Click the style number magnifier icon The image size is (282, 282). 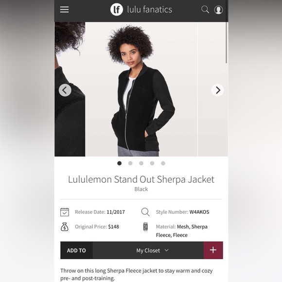coord(145,212)
